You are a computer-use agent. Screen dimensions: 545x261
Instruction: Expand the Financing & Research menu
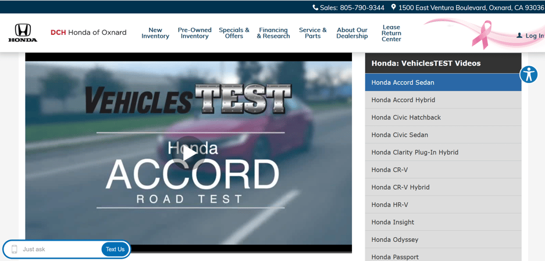273,33
